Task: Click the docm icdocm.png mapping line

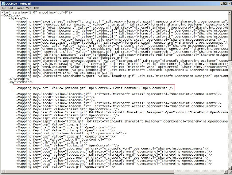Action: [x=114, y=152]
